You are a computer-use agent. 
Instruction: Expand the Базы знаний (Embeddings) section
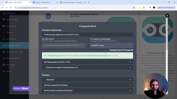coord(87,85)
